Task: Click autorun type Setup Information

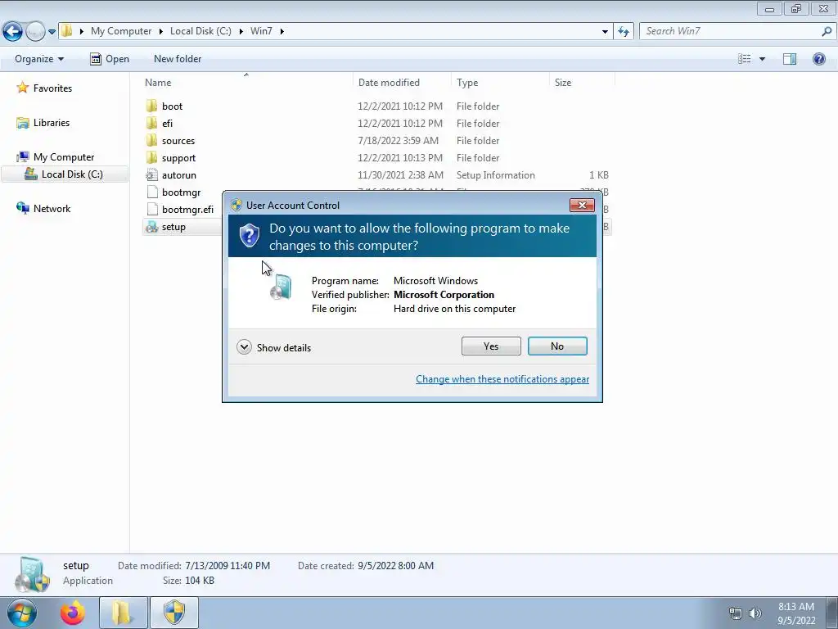Action: tap(495, 175)
